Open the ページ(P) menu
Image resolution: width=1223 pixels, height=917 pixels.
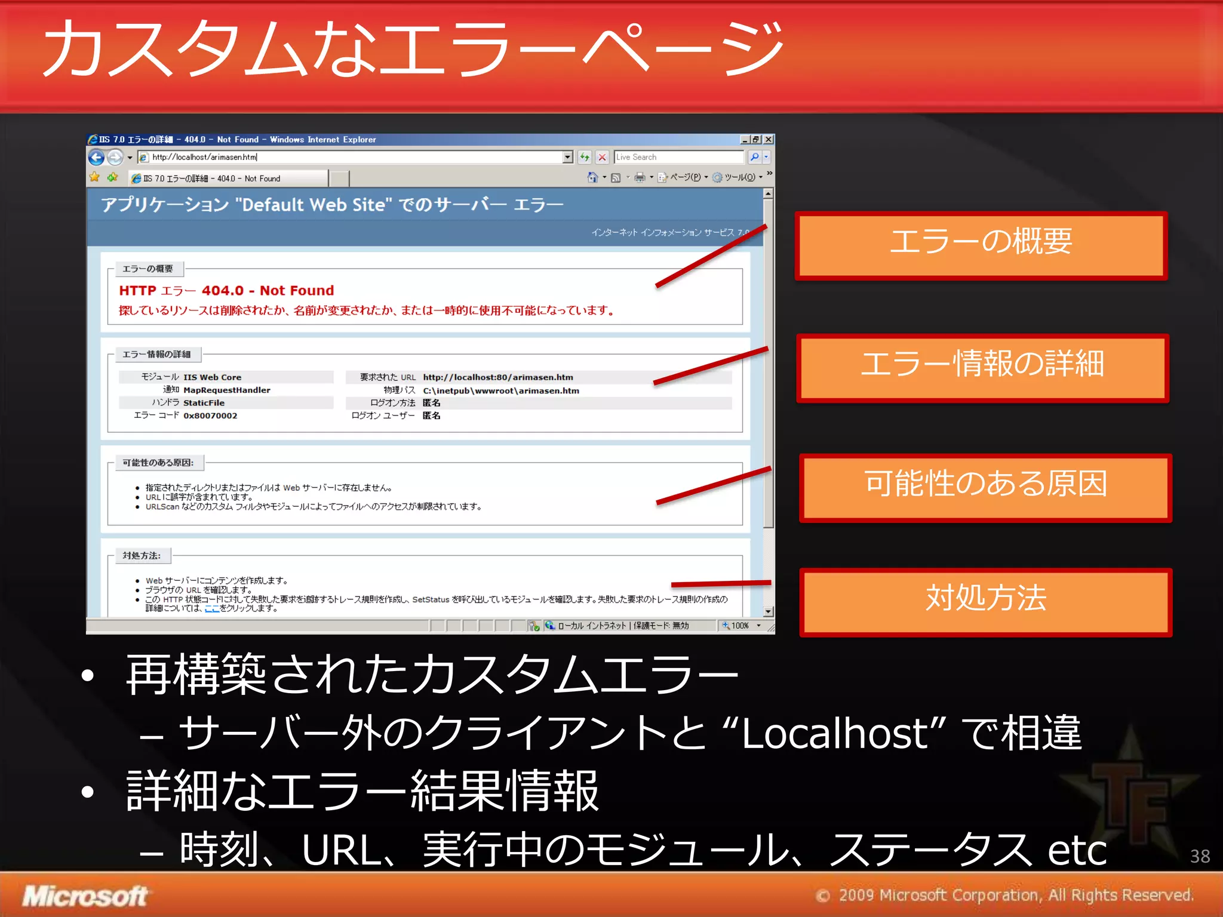pyautogui.click(x=683, y=177)
